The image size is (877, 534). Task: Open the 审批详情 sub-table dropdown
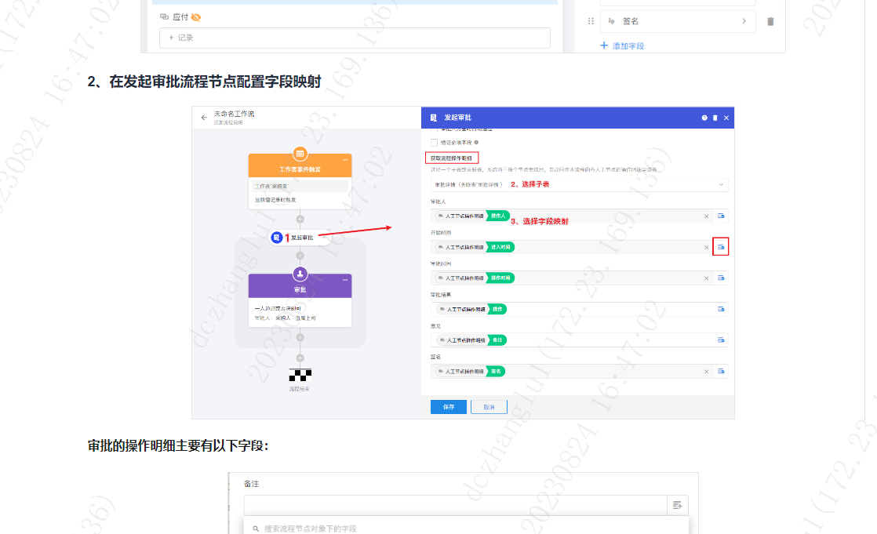pos(579,184)
